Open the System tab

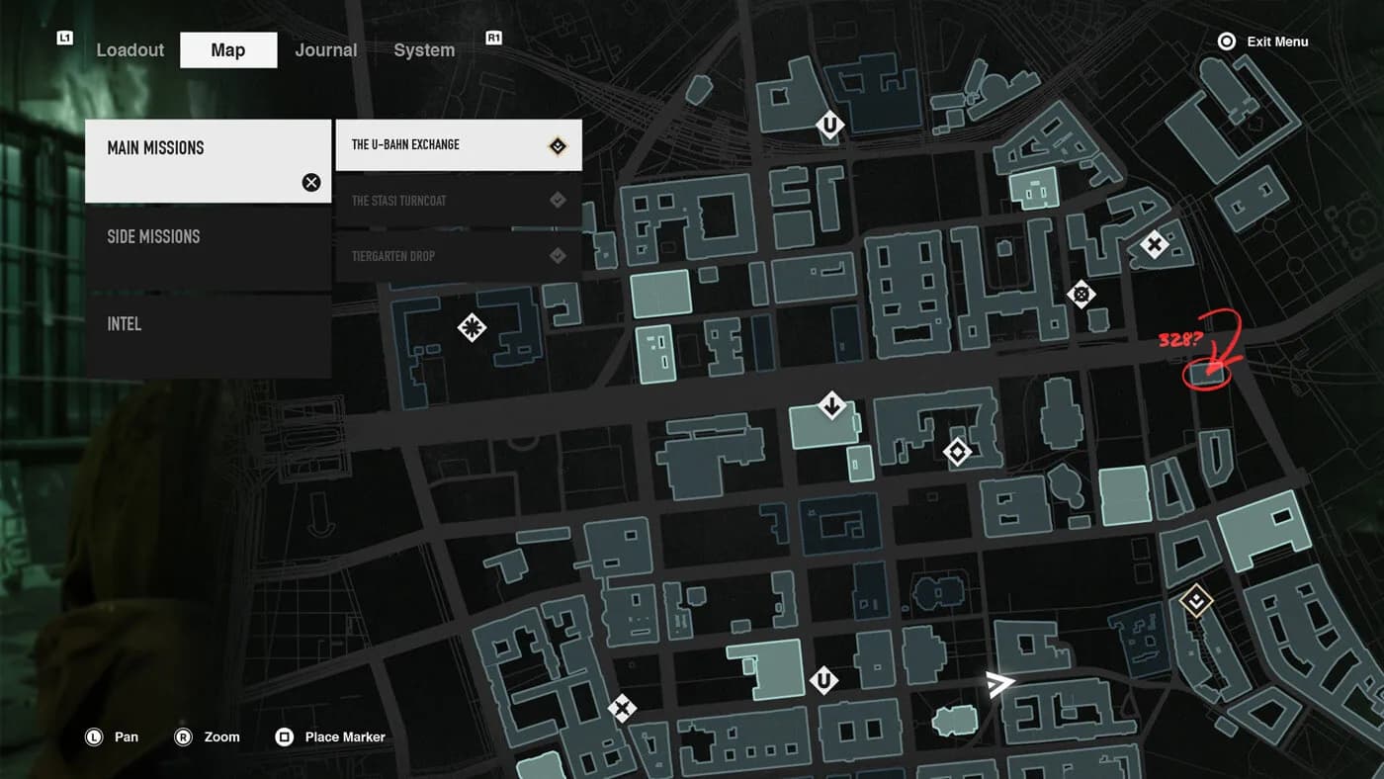click(x=424, y=50)
